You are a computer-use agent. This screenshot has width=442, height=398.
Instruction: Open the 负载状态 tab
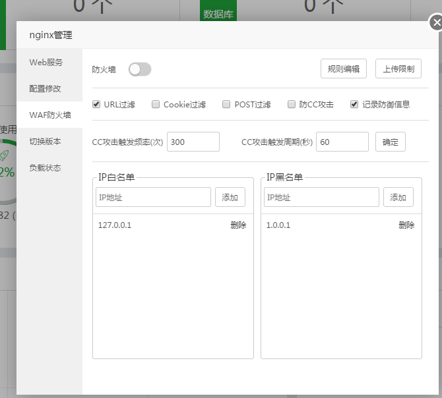click(x=49, y=168)
